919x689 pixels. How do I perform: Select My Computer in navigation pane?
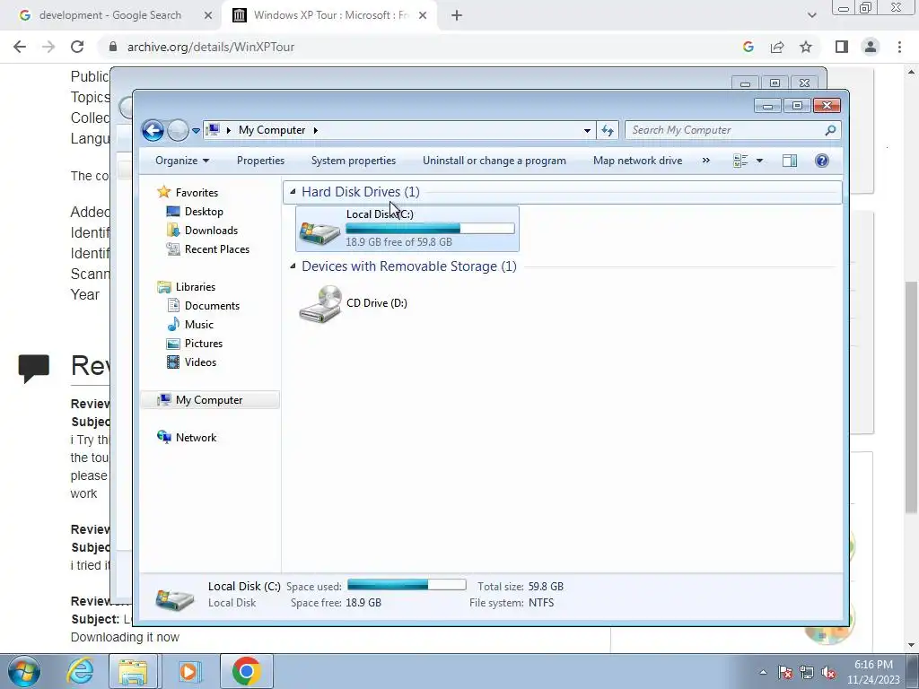210,399
